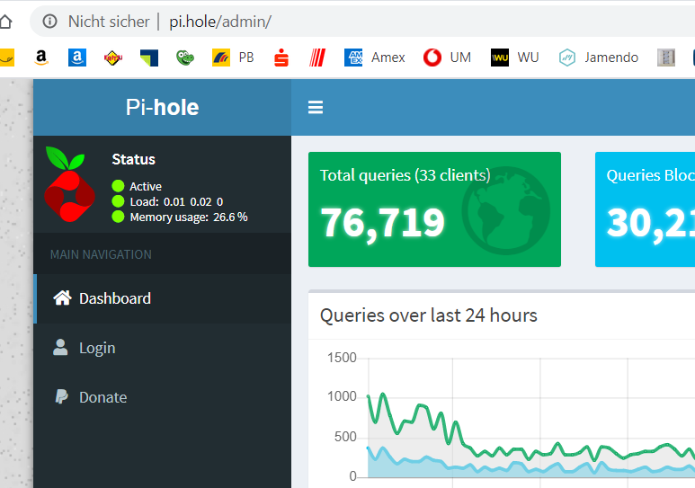
Task: Click the green dot beside Active
Action: [x=118, y=186]
